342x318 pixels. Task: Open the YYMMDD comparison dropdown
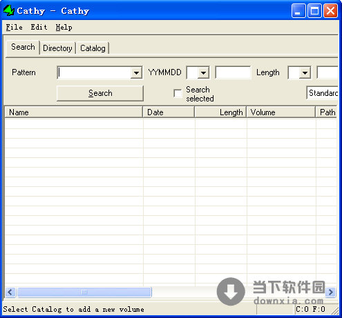(203, 73)
